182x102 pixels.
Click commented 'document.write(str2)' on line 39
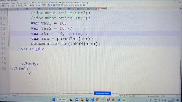click(x=61, y=13)
